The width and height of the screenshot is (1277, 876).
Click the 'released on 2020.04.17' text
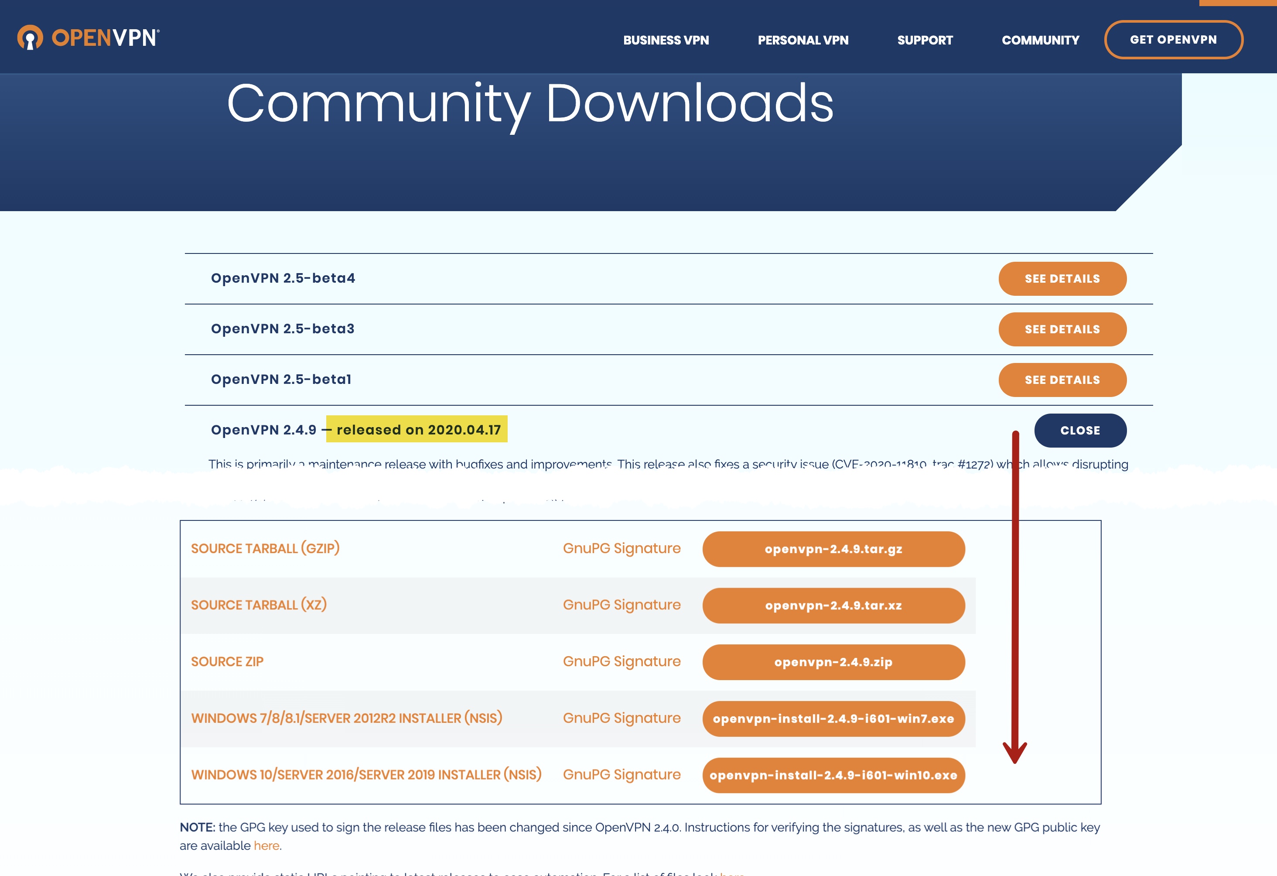(x=418, y=430)
